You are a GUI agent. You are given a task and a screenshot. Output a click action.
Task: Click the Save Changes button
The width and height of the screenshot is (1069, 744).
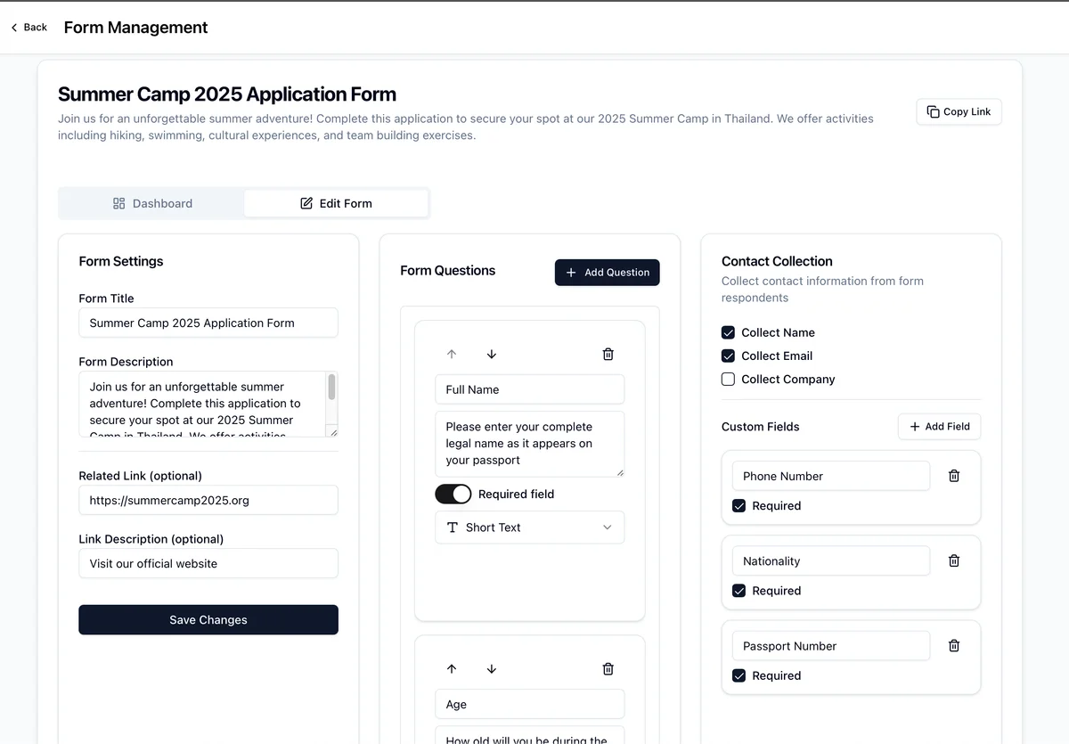pos(208,620)
